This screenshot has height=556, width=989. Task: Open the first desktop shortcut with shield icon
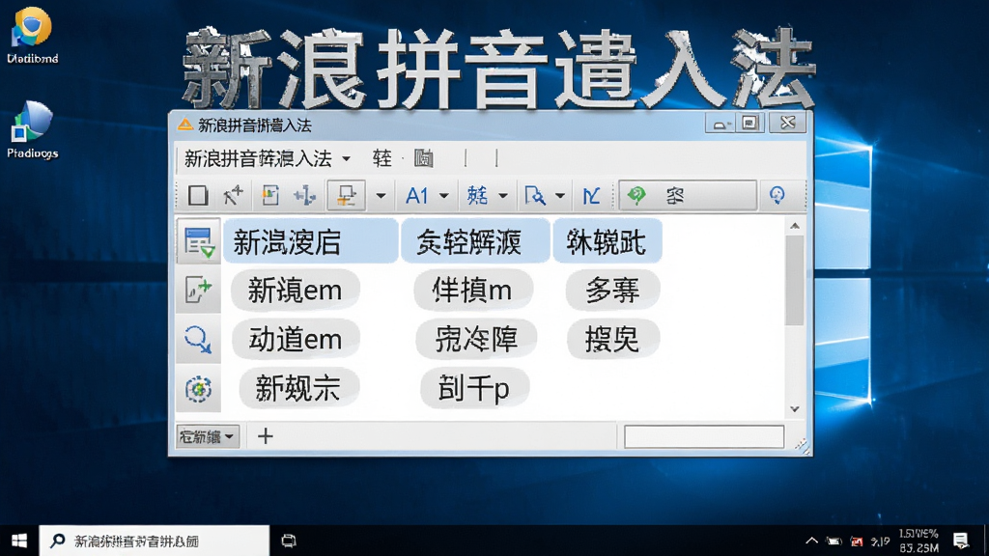pyautogui.click(x=32, y=36)
